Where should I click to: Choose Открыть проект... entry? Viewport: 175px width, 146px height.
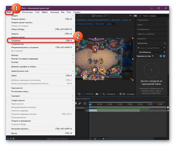pyautogui.click(x=41, y=19)
